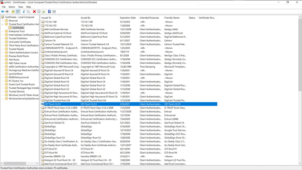
Task: Click the Personal folder icon
Action: coord(7,20)
